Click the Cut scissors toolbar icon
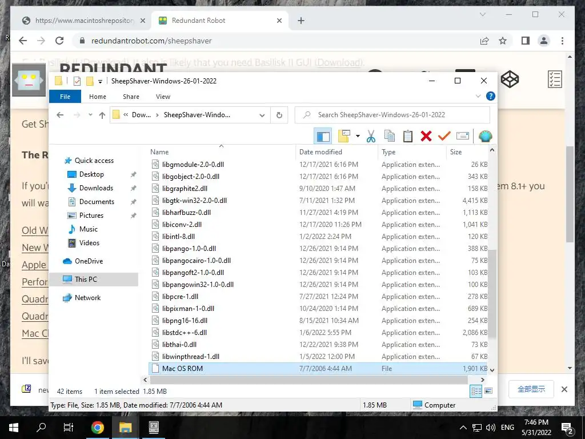The image size is (585, 439). (x=371, y=136)
